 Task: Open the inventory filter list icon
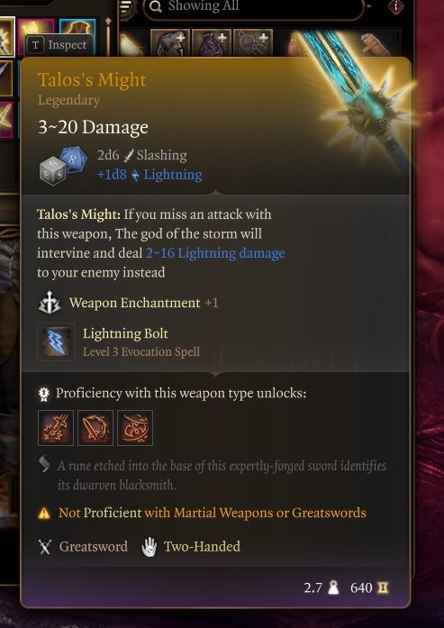126,8
